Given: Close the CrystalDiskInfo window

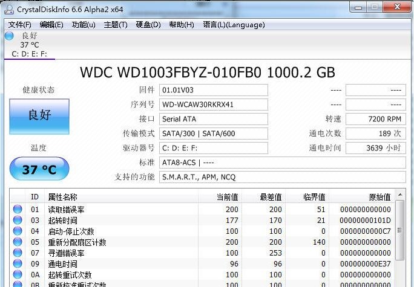Looking at the screenshot, I should [397, 7].
